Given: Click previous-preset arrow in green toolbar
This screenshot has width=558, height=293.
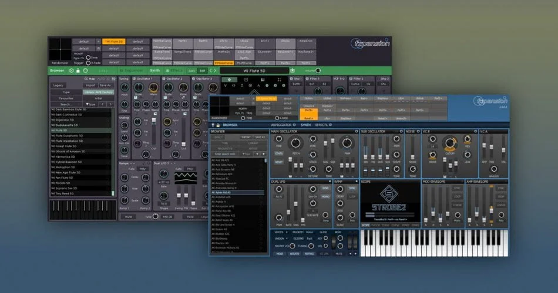Looking at the screenshot, I should click(210, 71).
